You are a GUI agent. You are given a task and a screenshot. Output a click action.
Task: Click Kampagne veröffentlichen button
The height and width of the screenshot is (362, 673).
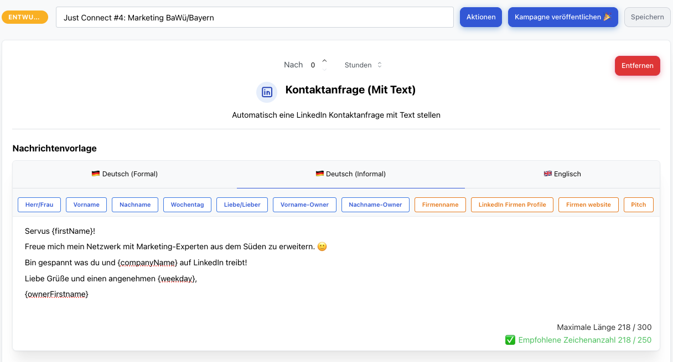562,17
